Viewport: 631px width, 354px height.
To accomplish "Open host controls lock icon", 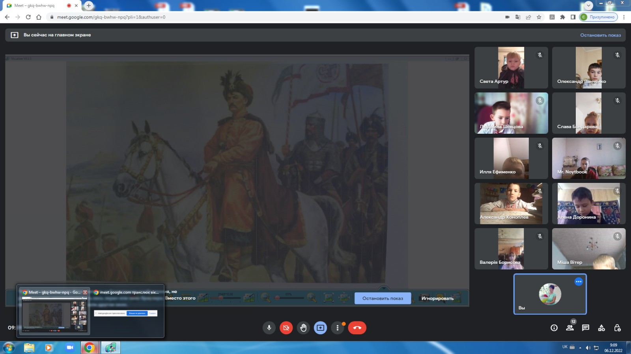I will coord(618,328).
